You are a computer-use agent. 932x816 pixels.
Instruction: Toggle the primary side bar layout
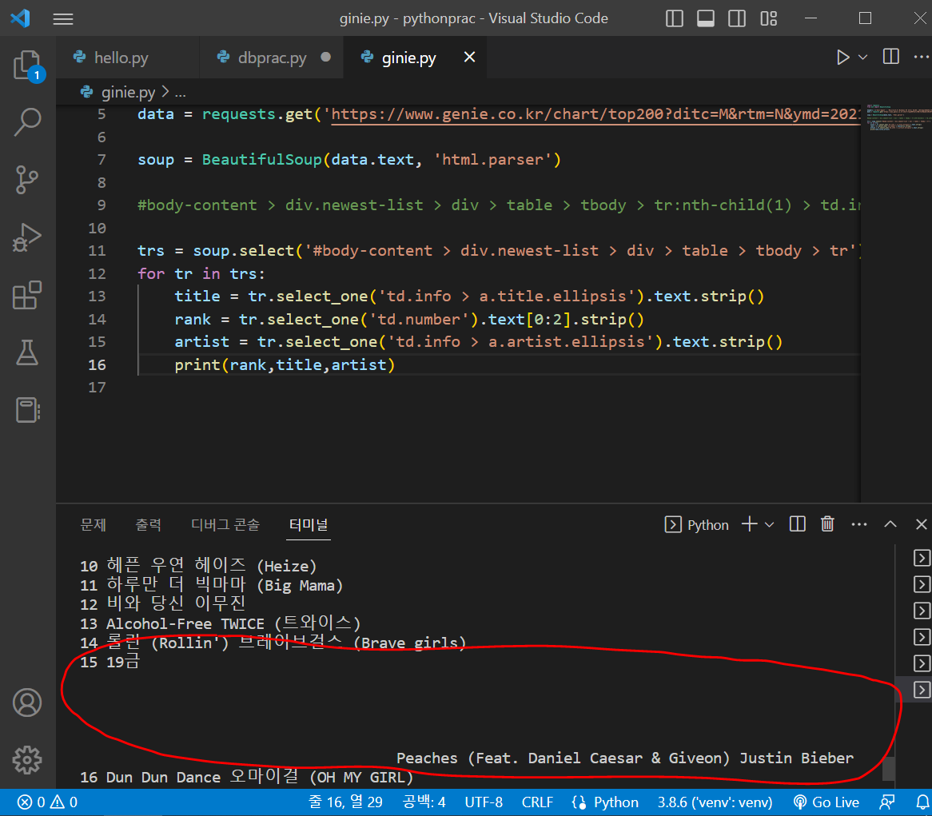(674, 18)
